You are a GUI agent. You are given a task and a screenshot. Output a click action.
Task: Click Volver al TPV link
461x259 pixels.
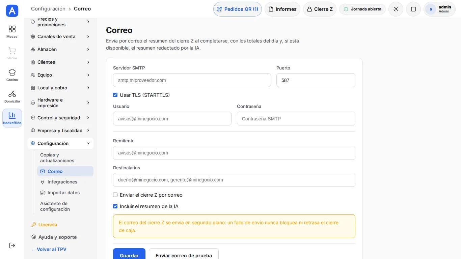click(49, 249)
